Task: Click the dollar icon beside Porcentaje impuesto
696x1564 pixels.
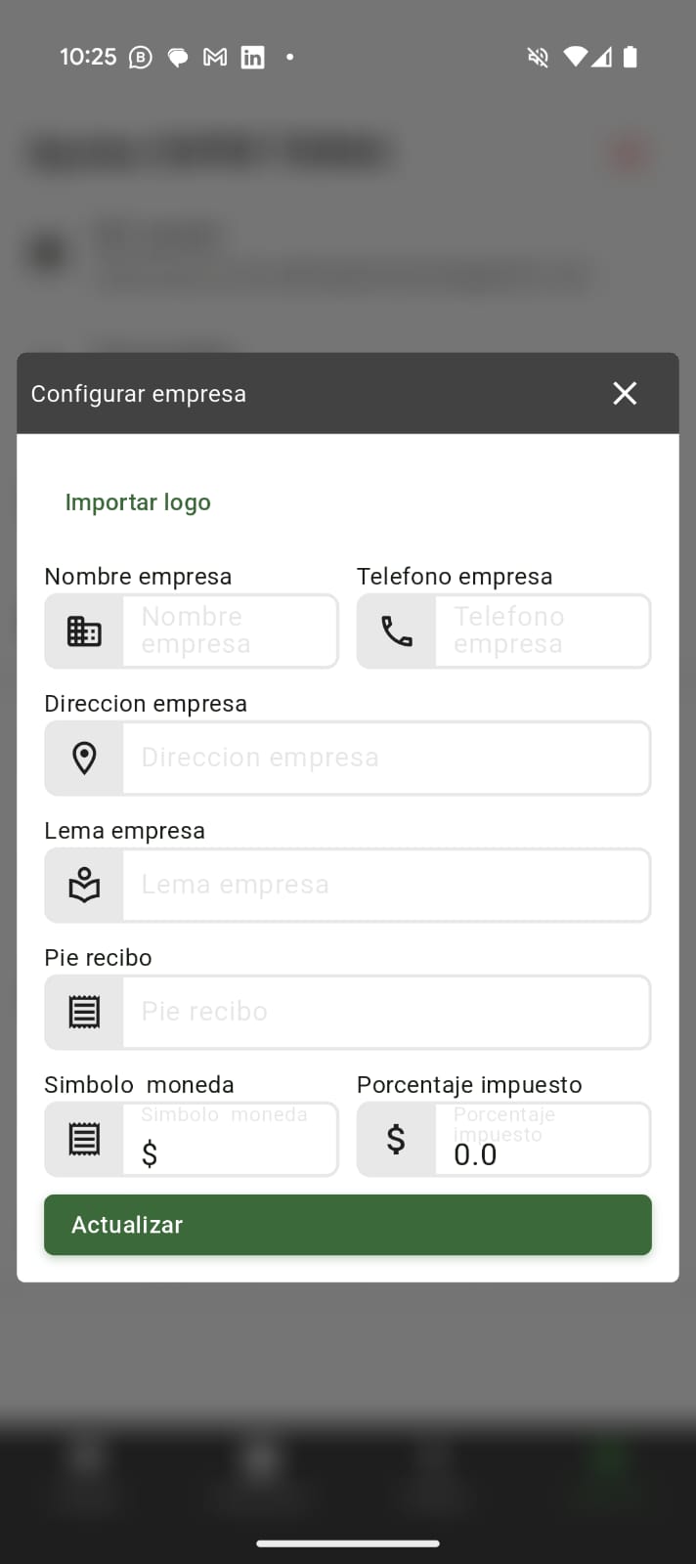Action: [396, 1140]
